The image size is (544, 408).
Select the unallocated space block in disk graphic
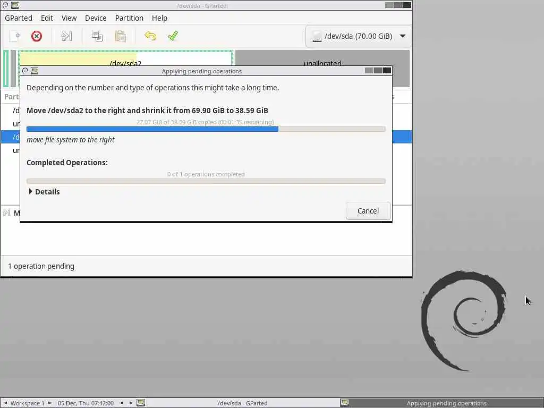coord(322,58)
